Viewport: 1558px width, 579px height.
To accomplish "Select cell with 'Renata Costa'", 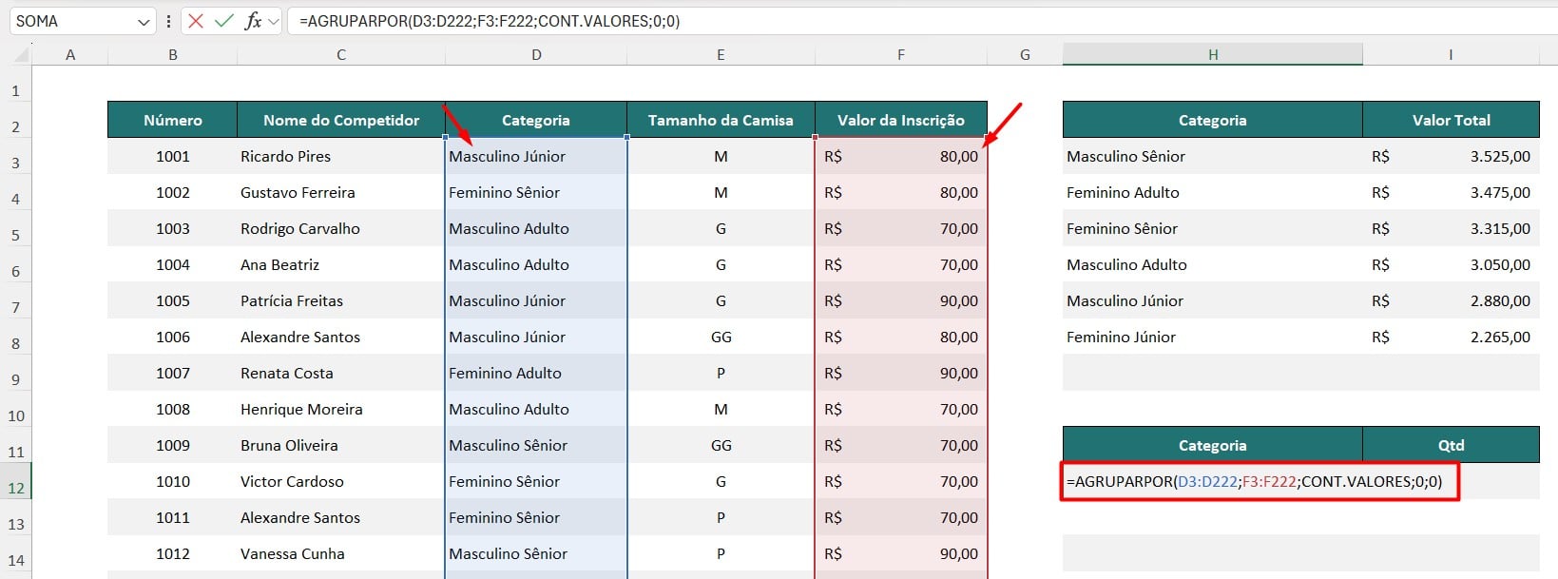I will pyautogui.click(x=341, y=373).
